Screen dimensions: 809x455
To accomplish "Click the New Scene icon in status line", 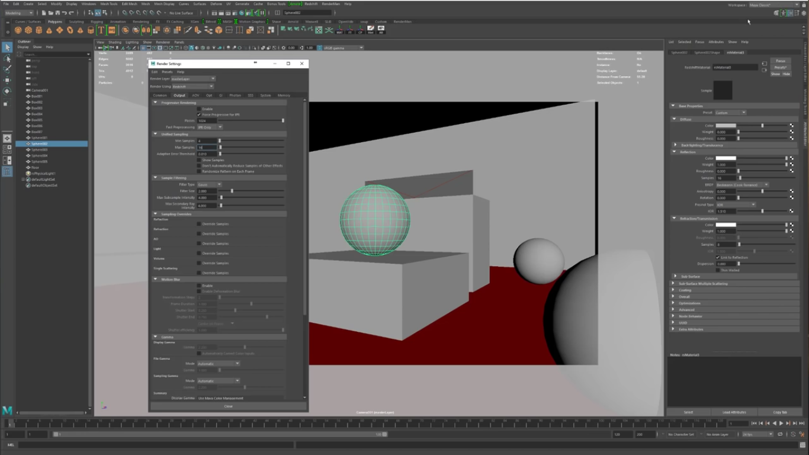I will tap(44, 13).
